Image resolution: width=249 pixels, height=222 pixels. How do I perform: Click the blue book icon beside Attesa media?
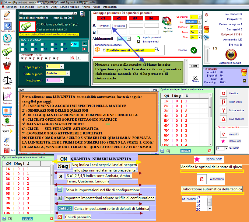point(206,38)
